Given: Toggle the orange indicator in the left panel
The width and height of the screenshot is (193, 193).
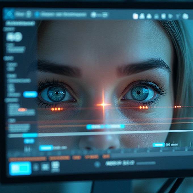Looking at the screenshot, I should coord(22,110).
